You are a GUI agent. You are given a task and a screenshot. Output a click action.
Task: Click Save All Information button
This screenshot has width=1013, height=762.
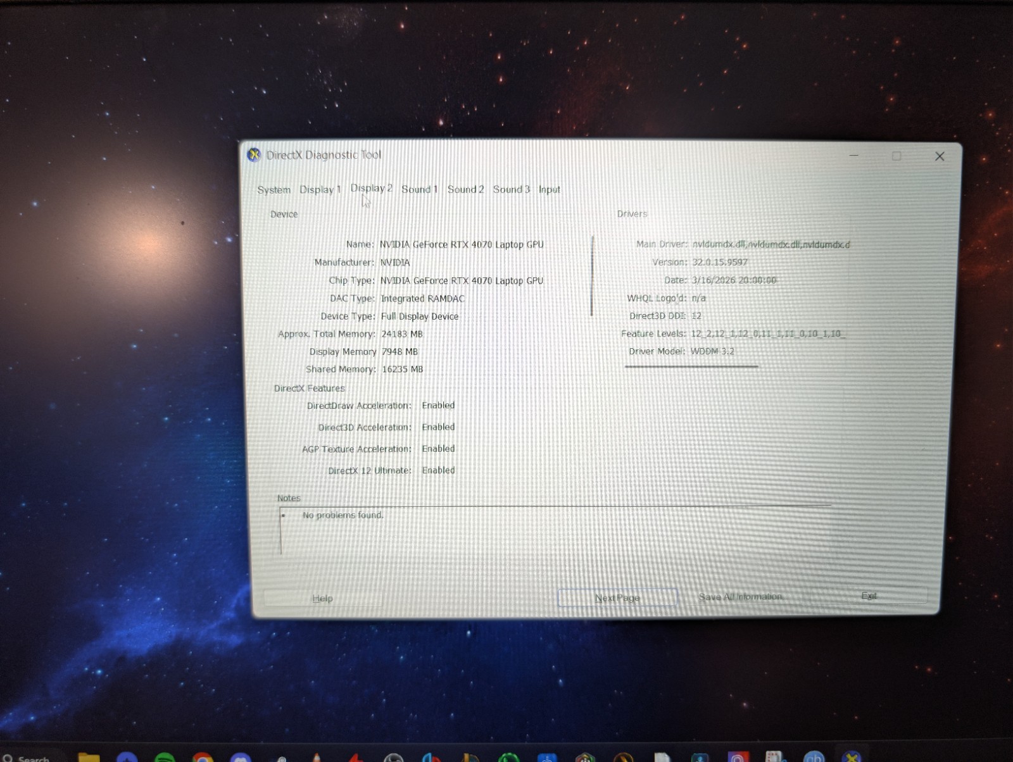(741, 597)
